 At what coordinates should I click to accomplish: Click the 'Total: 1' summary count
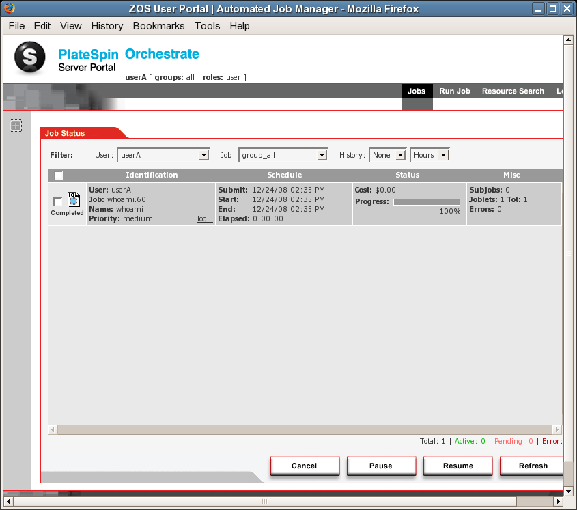tap(433, 441)
